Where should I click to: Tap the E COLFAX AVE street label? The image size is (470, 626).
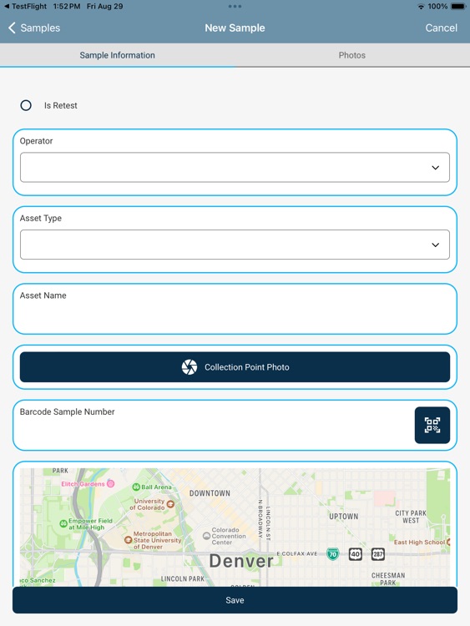[297, 553]
